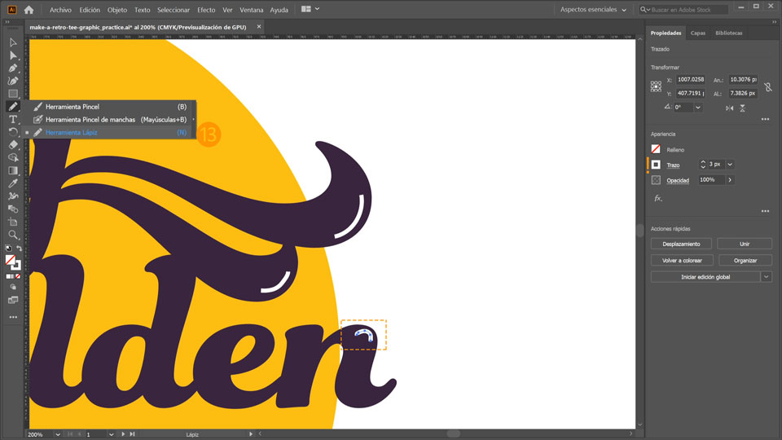Activate the Zoom magnifier tool

(x=13, y=235)
